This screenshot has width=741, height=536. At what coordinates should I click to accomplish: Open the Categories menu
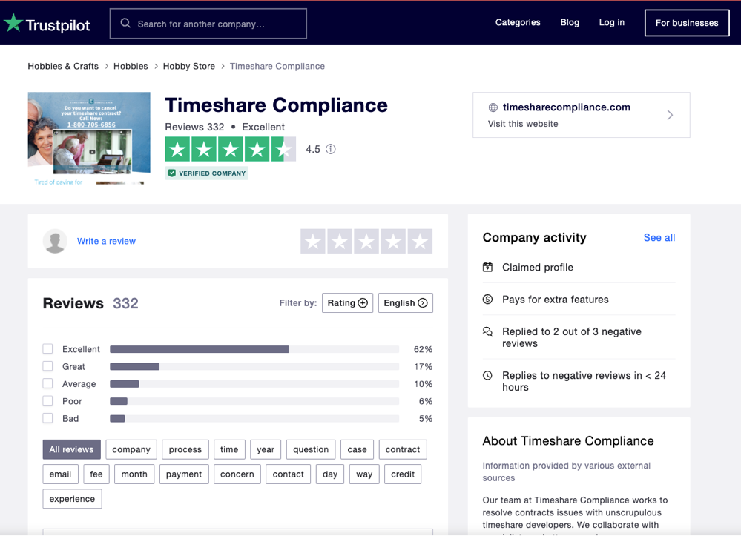(518, 22)
